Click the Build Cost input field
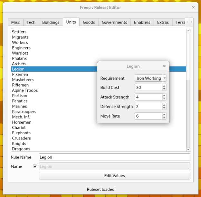The image size is (201, 197). [148, 88]
